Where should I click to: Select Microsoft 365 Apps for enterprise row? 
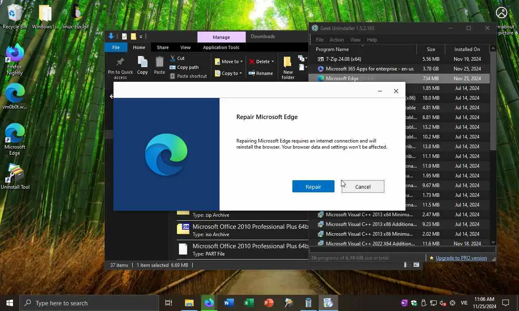coord(399,69)
